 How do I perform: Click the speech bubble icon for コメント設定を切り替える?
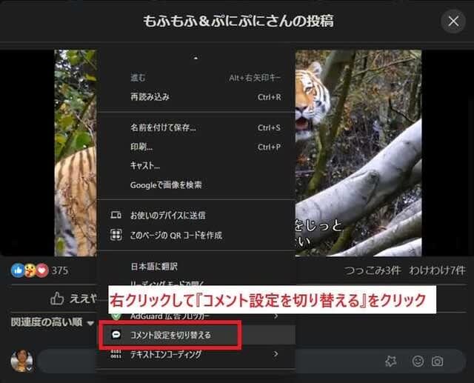[116, 335]
